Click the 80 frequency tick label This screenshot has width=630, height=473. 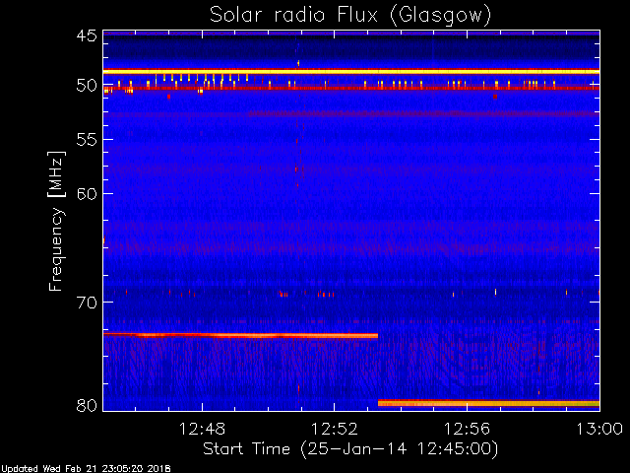tap(87, 405)
